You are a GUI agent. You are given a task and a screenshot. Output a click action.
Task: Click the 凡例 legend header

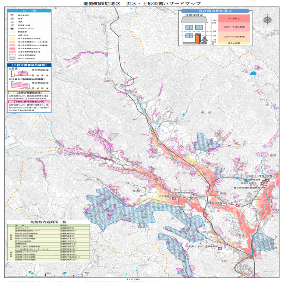(29, 11)
